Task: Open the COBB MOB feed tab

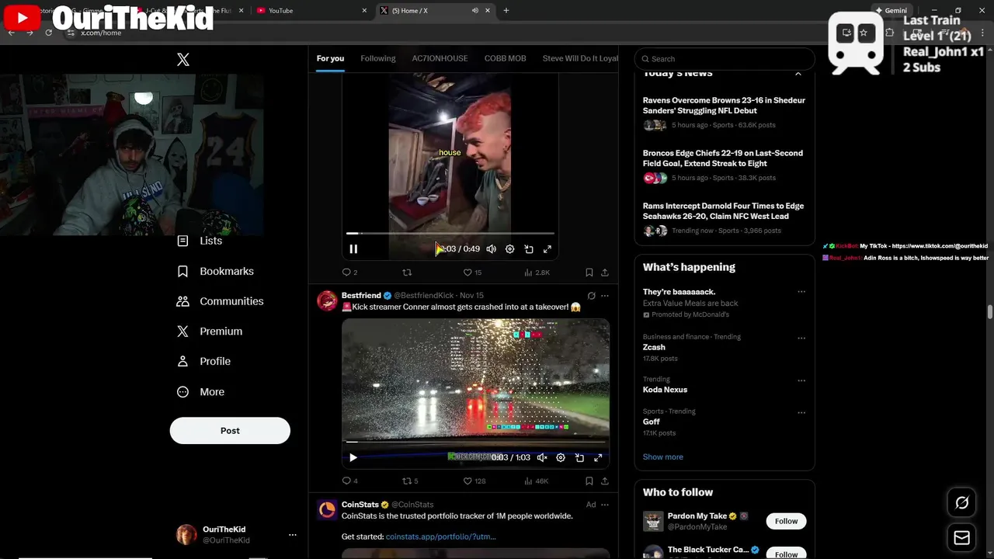Action: click(x=506, y=58)
